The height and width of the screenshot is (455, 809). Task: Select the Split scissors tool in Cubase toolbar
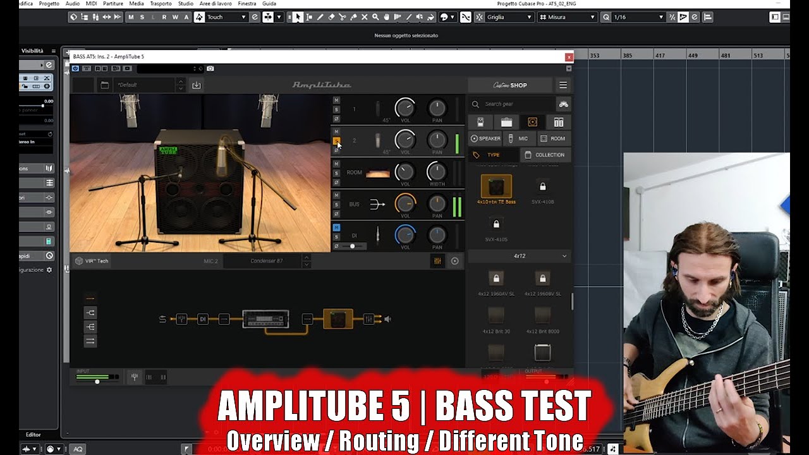342,17
